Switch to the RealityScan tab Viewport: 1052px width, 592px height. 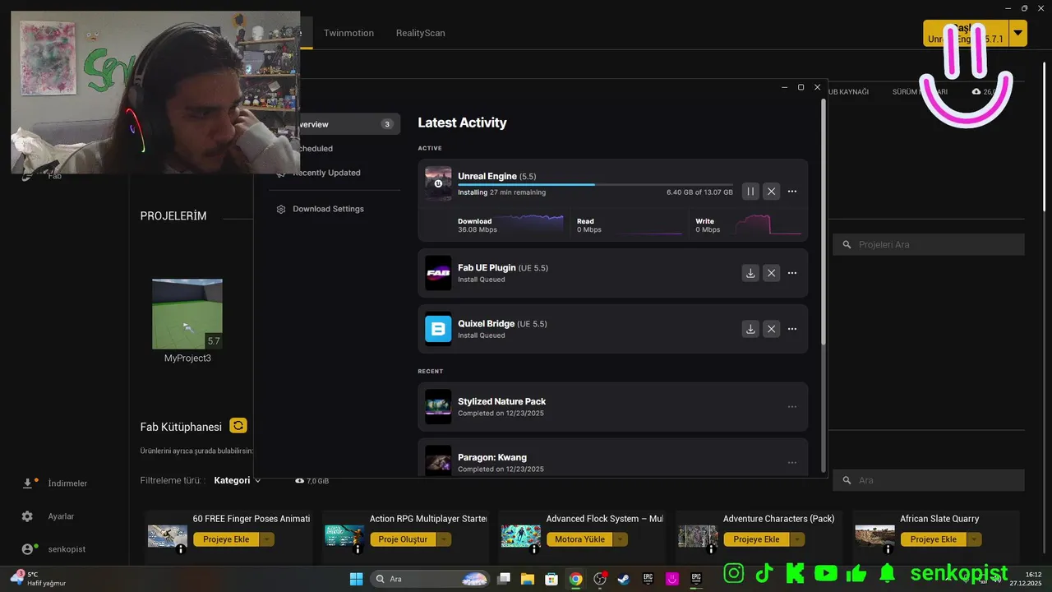(x=420, y=33)
